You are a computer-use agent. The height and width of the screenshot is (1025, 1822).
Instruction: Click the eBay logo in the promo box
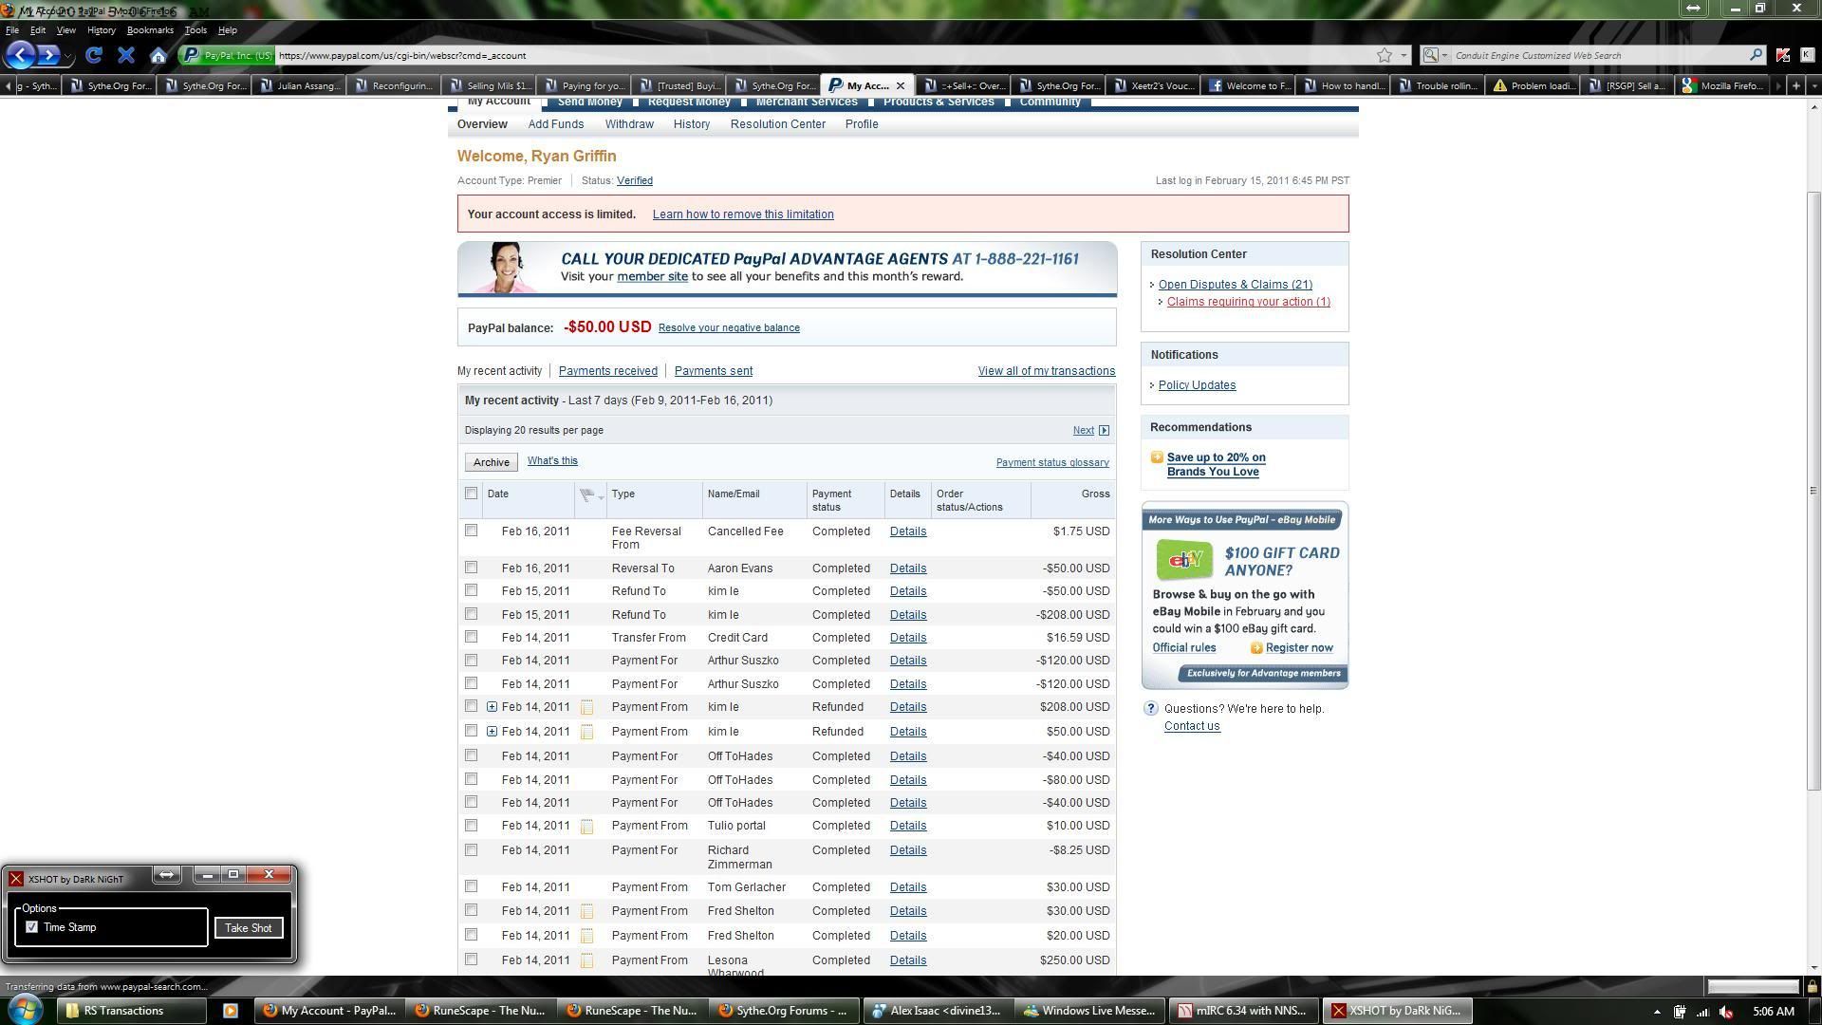1183,560
